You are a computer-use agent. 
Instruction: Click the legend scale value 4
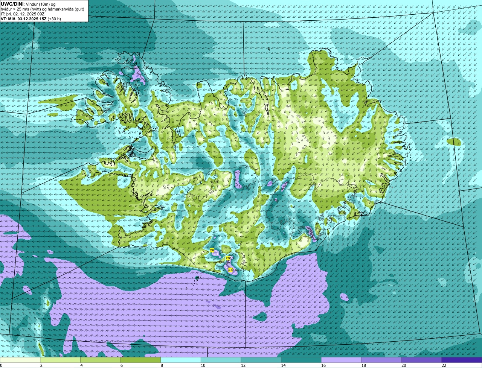[x=81, y=365]
